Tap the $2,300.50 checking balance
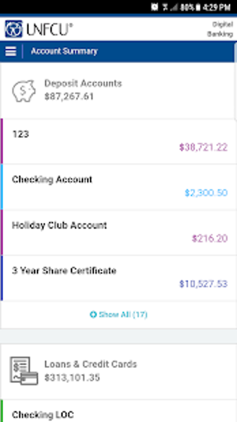 (206, 193)
